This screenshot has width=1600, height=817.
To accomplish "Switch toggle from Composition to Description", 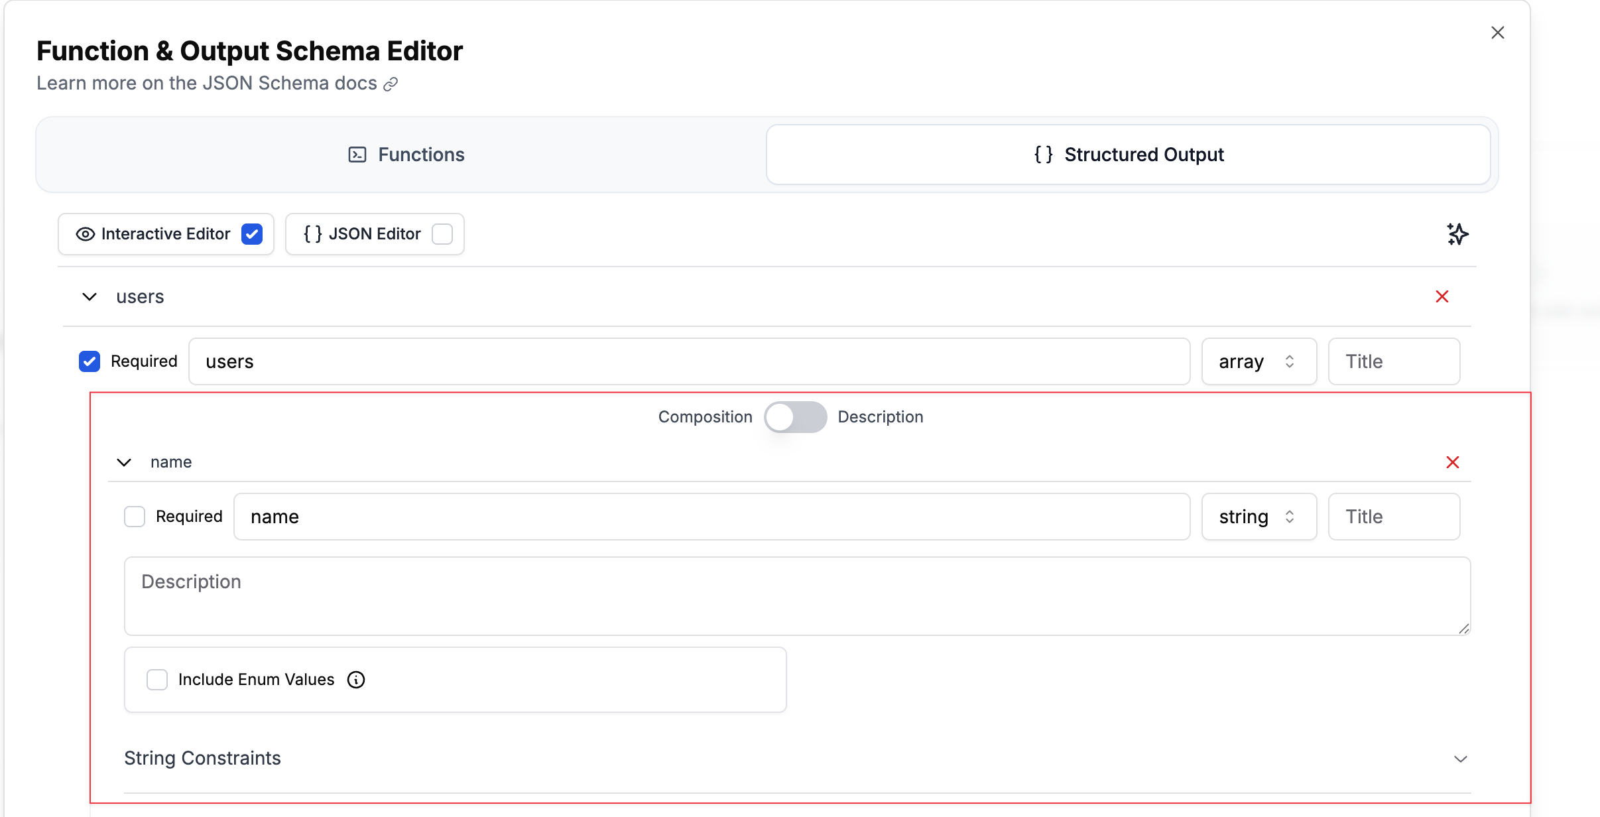I will 795,417.
